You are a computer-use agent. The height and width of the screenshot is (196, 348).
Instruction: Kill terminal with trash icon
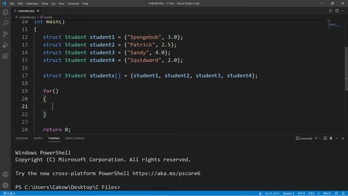(x=331, y=138)
